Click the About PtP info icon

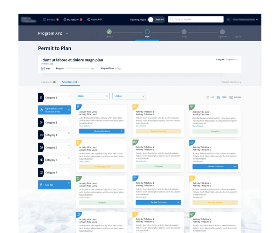89,20
